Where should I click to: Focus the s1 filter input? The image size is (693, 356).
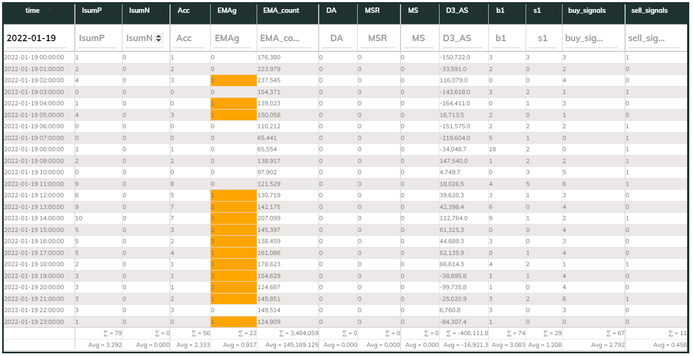[x=542, y=38]
